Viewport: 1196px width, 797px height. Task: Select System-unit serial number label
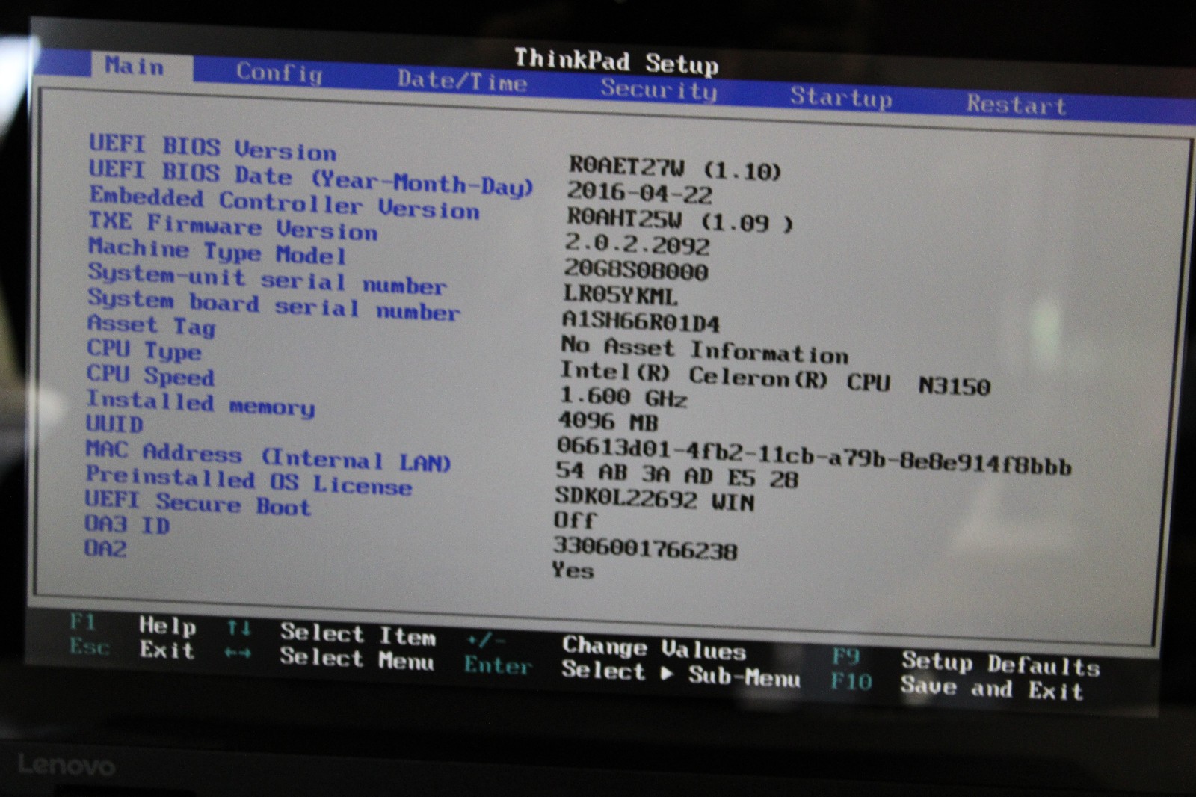[267, 278]
